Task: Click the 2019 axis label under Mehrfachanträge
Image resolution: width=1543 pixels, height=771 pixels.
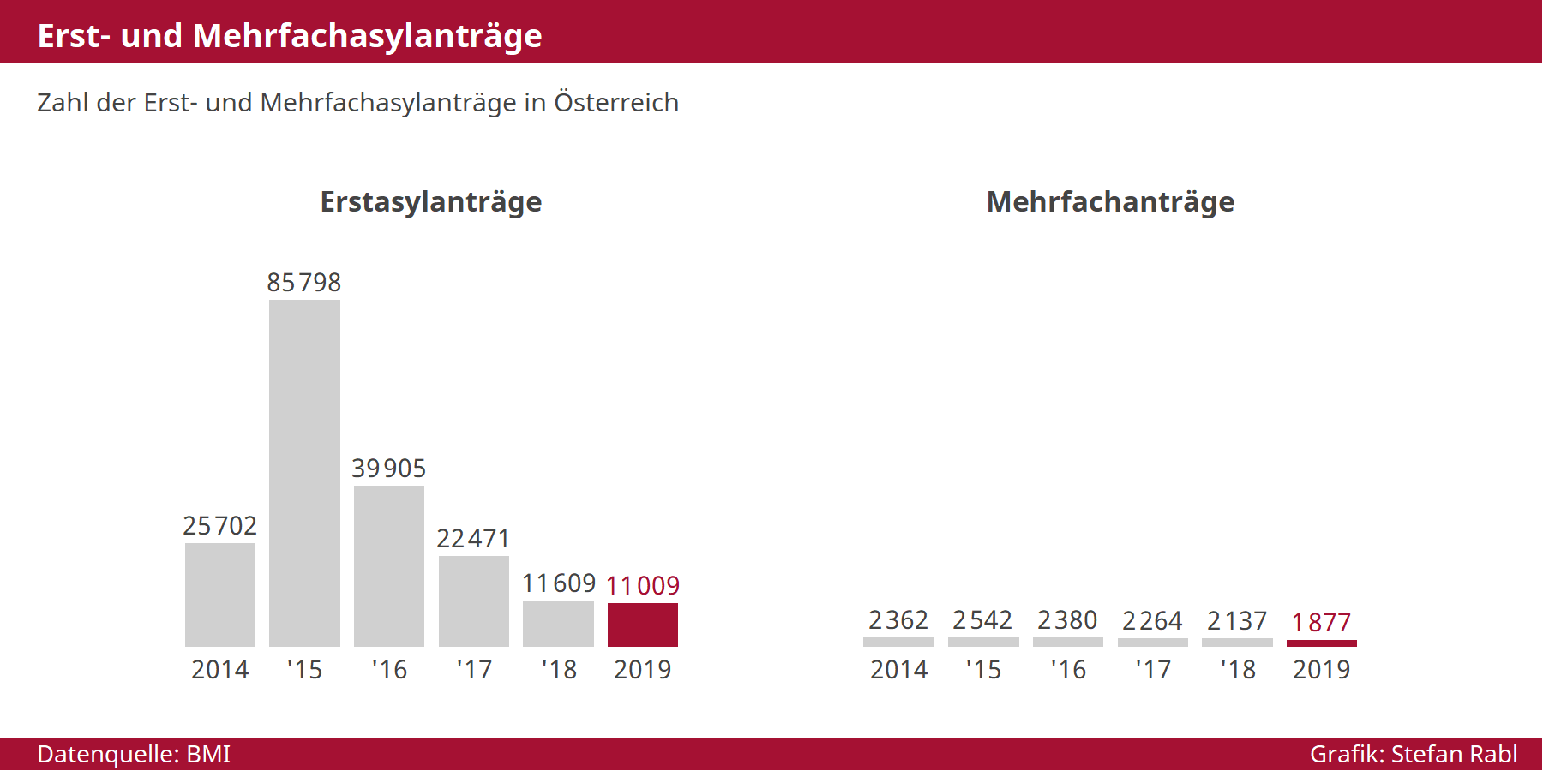Action: pos(1322,670)
